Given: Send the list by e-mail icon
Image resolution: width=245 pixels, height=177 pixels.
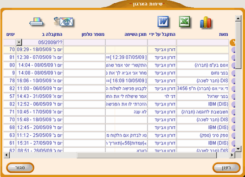Looking at the screenshot, I should 64,22.
